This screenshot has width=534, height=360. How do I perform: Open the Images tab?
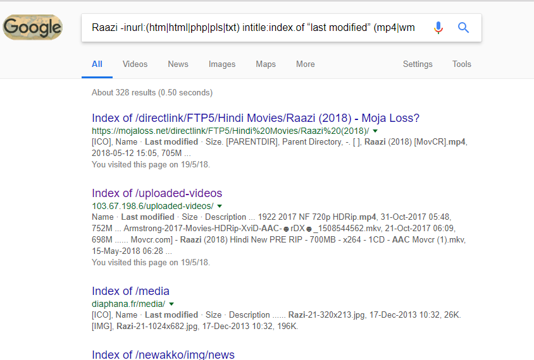click(x=222, y=64)
